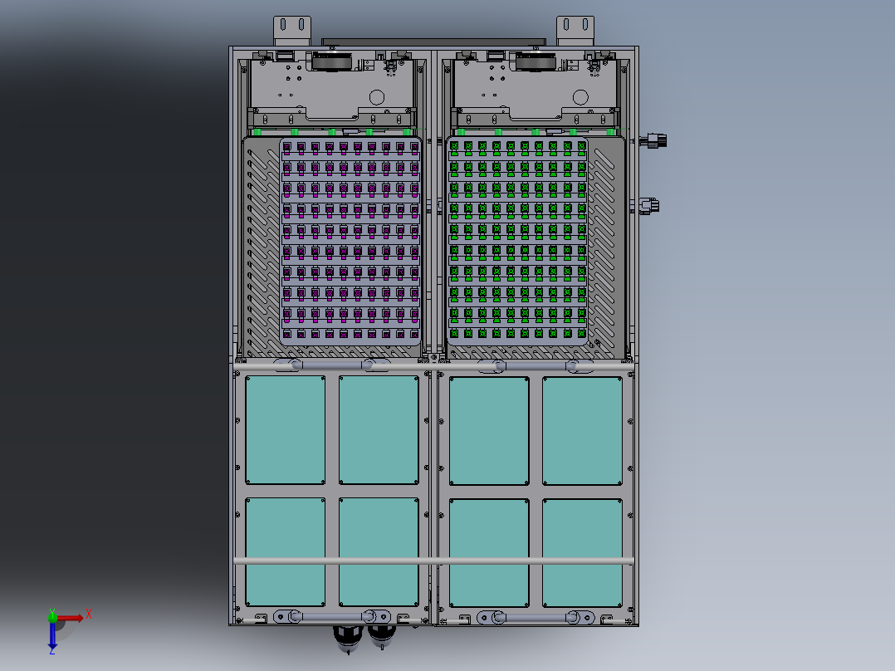Select the lower-right teal panel on the right door
Viewport: 895px width, 671px height.
pos(582,553)
